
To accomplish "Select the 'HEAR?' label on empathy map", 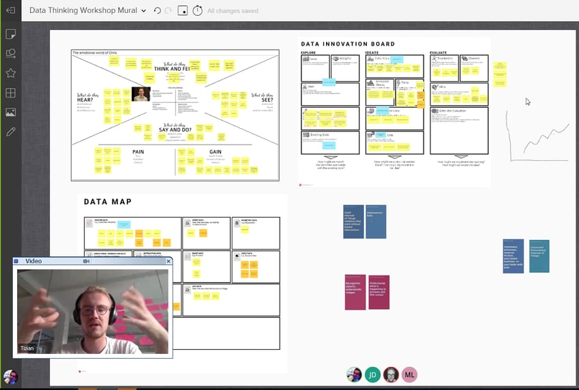I will [x=85, y=100].
